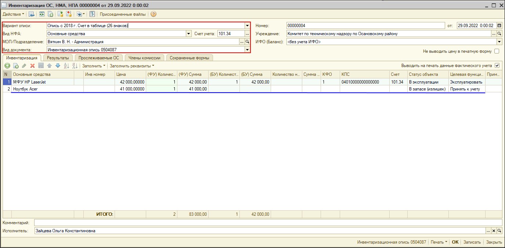Click the Учреждение ellipsis select button
Viewport: 505px width, 248px height.
tap(494, 34)
